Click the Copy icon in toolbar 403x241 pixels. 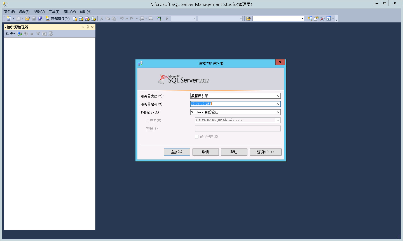[x=107, y=18]
